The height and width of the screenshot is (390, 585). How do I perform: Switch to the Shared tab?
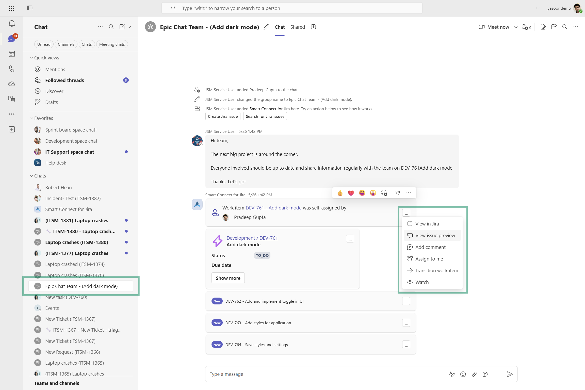click(298, 27)
